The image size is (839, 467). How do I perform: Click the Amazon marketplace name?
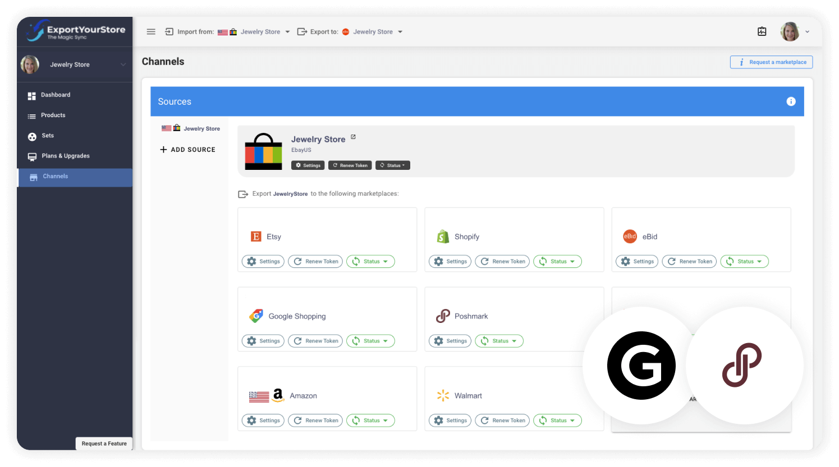tap(304, 396)
